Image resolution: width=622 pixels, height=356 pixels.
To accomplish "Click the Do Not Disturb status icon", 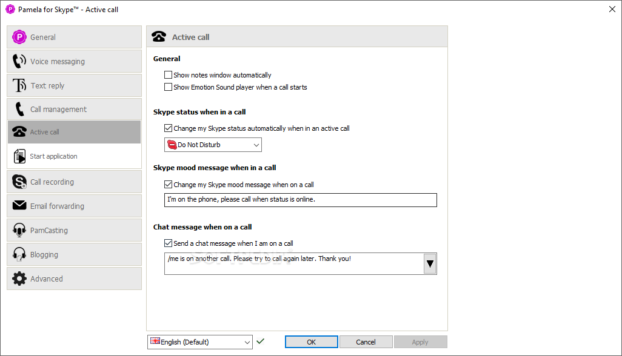I will tap(172, 145).
